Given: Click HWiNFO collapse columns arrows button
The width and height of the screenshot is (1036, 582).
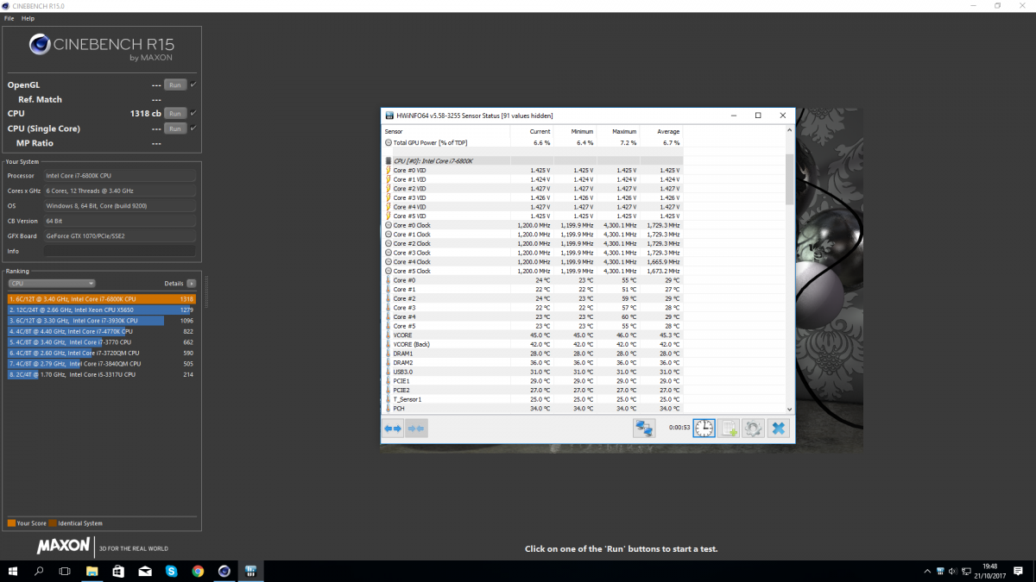Looking at the screenshot, I should tap(416, 428).
